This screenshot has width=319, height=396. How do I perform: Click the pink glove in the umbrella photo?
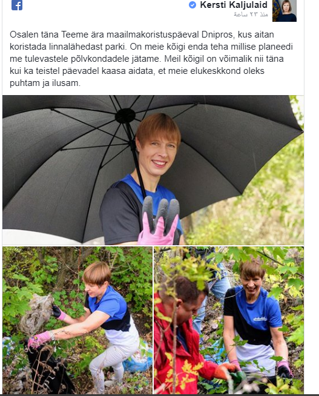coord(159,221)
